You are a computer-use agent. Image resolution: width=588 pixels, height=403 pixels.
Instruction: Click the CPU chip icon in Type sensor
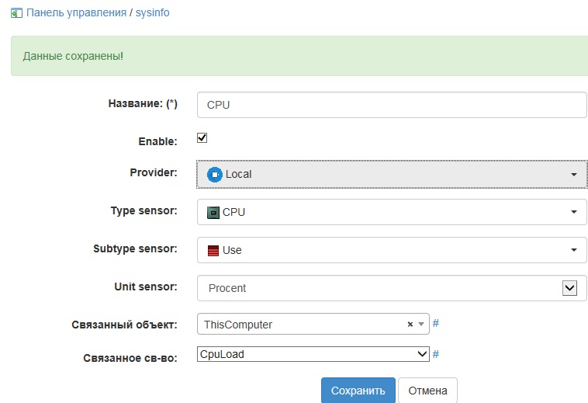point(213,212)
